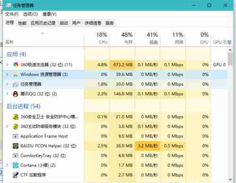
Task: Switch to the 启动 tab
Action: (x=64, y=23)
